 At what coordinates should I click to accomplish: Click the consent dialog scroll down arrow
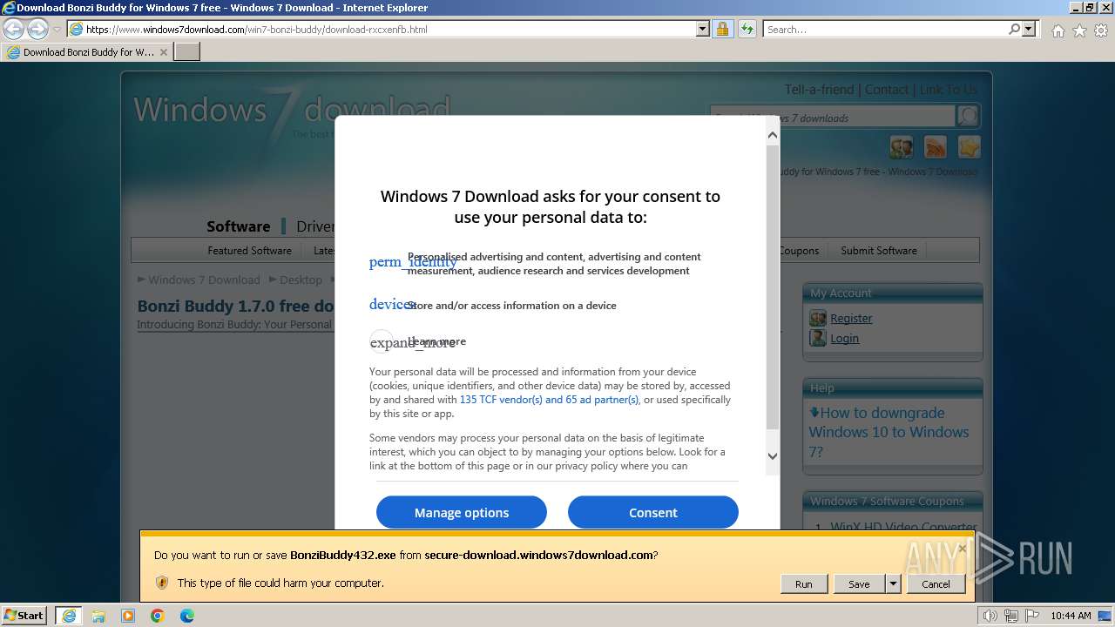pos(773,455)
